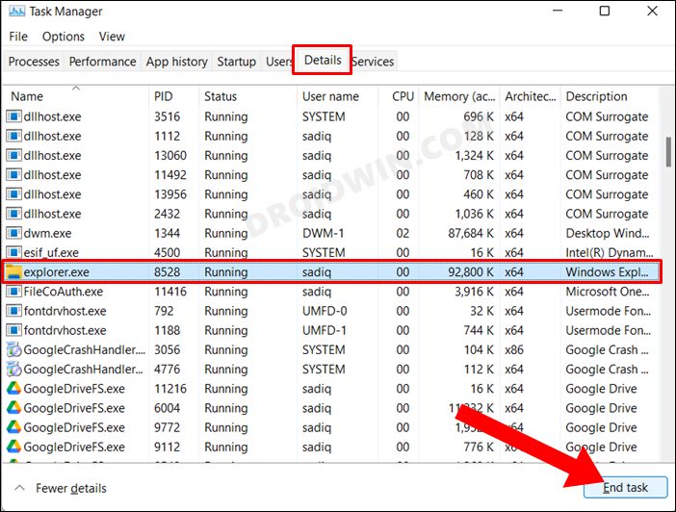
Task: Sort by the CPU column header
Action: [399, 96]
